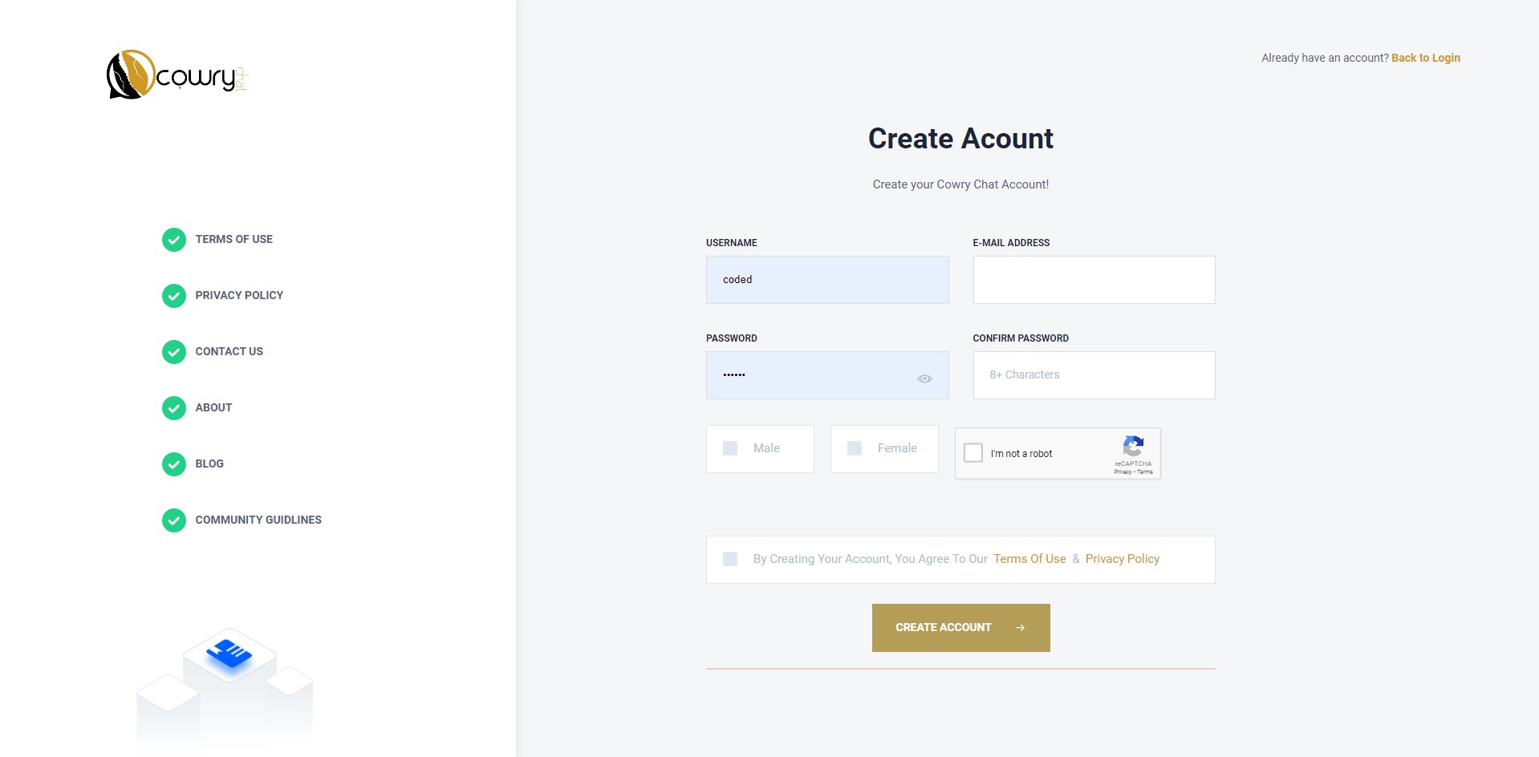
Task: Click the reCAPTCHA logo icon
Action: point(1133,446)
